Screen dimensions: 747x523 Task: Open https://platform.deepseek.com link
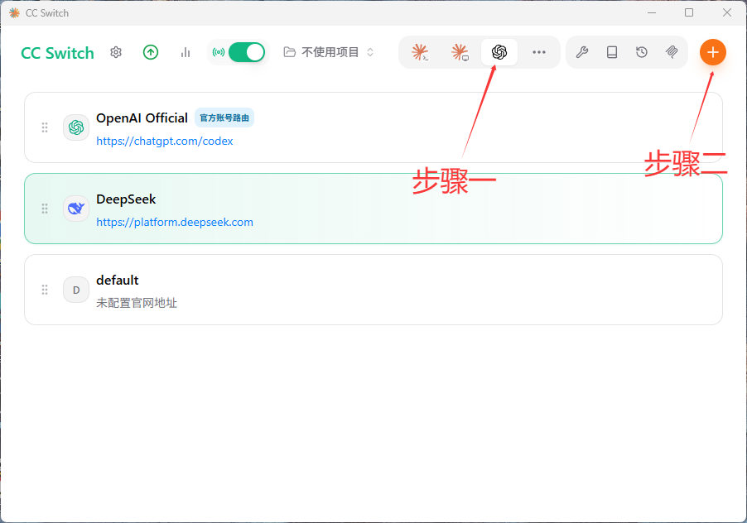pyautogui.click(x=175, y=223)
